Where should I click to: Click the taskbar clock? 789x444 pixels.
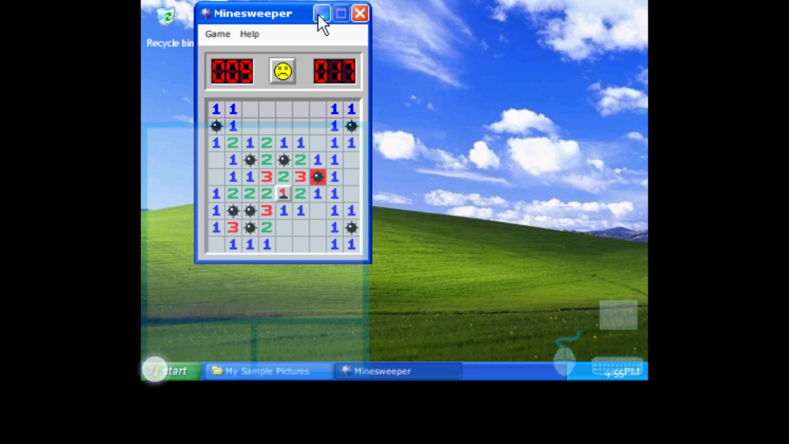[x=621, y=373]
